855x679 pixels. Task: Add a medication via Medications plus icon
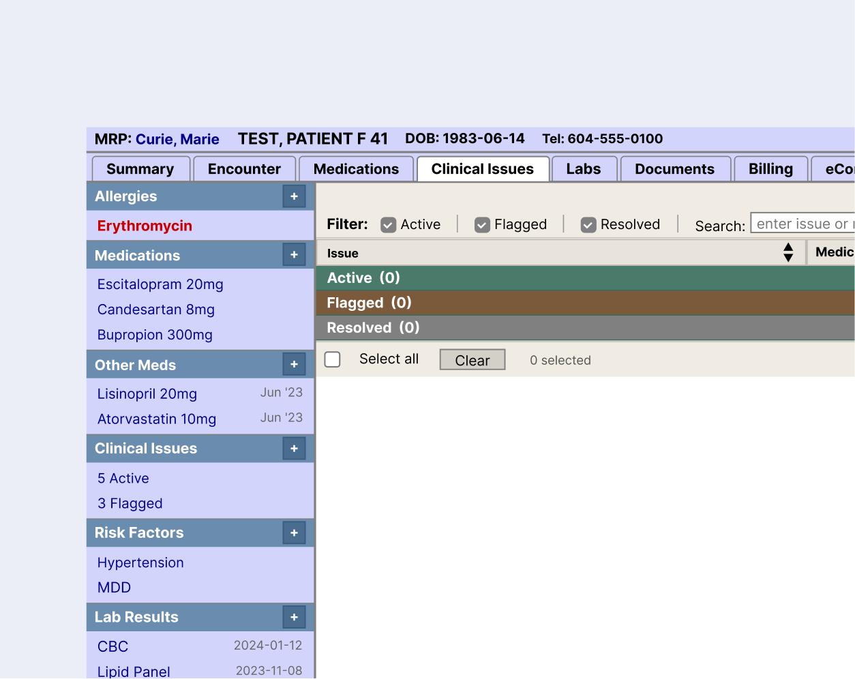point(294,255)
